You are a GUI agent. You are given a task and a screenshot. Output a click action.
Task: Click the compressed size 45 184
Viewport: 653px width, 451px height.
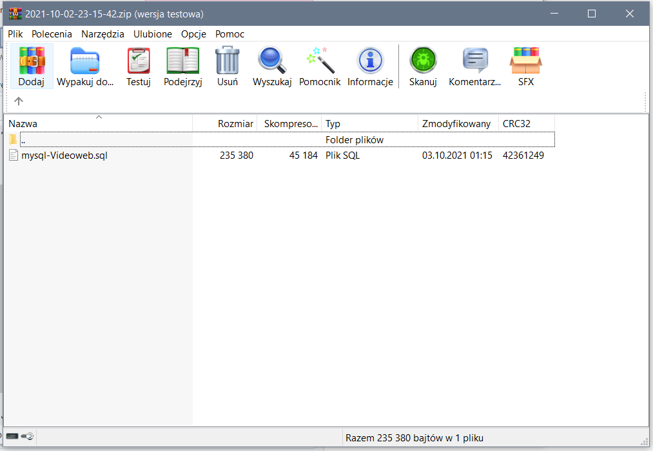[303, 155]
